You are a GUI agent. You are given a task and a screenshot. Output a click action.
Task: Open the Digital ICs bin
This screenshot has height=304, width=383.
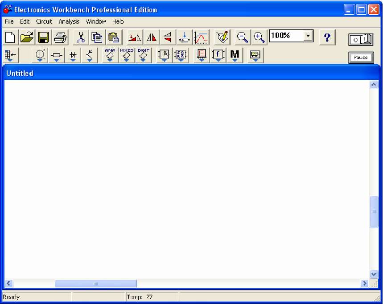143,55
